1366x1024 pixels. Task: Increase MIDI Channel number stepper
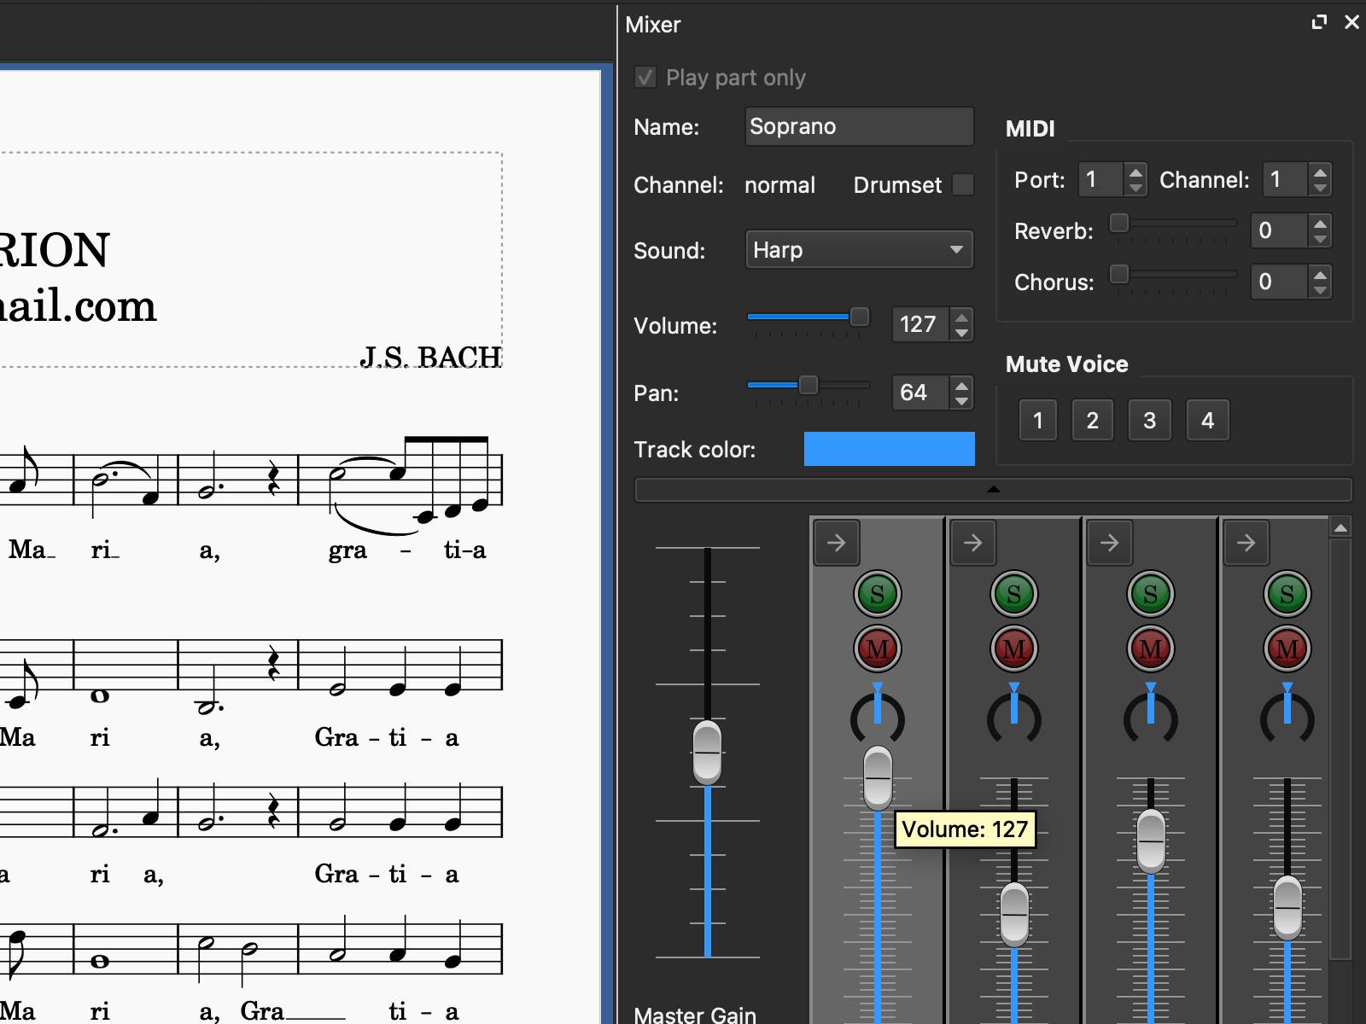[x=1321, y=172]
